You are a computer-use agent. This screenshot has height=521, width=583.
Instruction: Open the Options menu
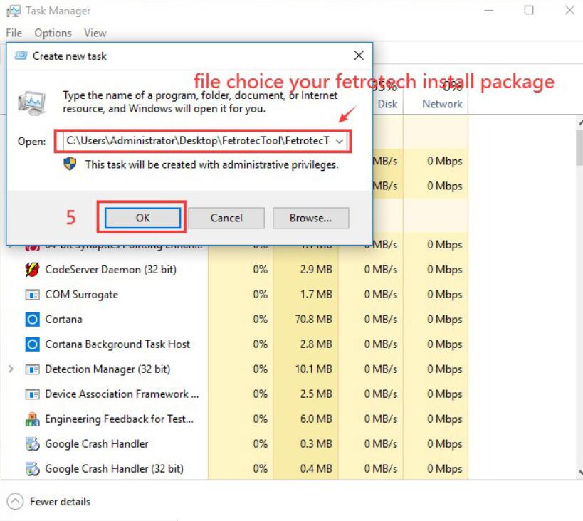(x=53, y=33)
